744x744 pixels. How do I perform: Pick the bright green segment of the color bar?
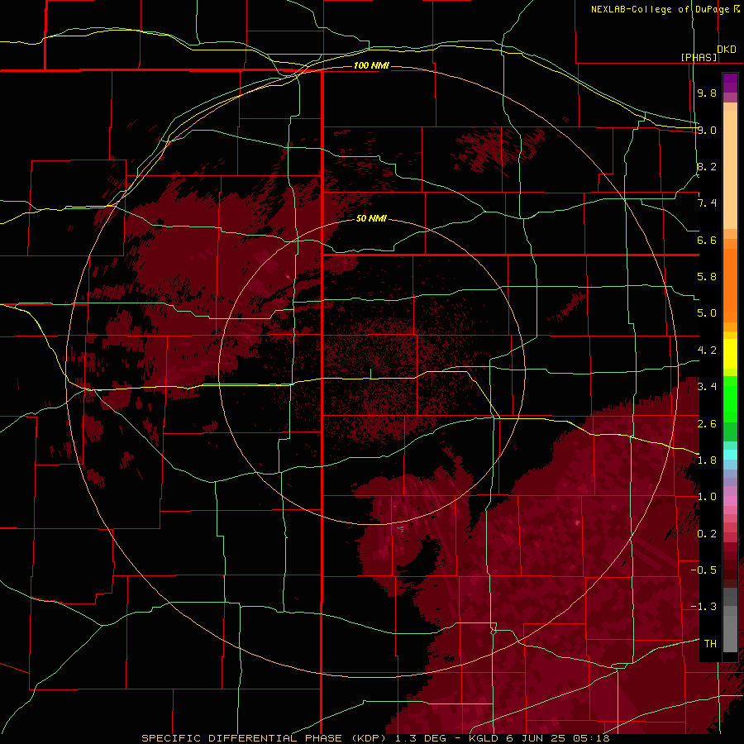tap(730, 403)
